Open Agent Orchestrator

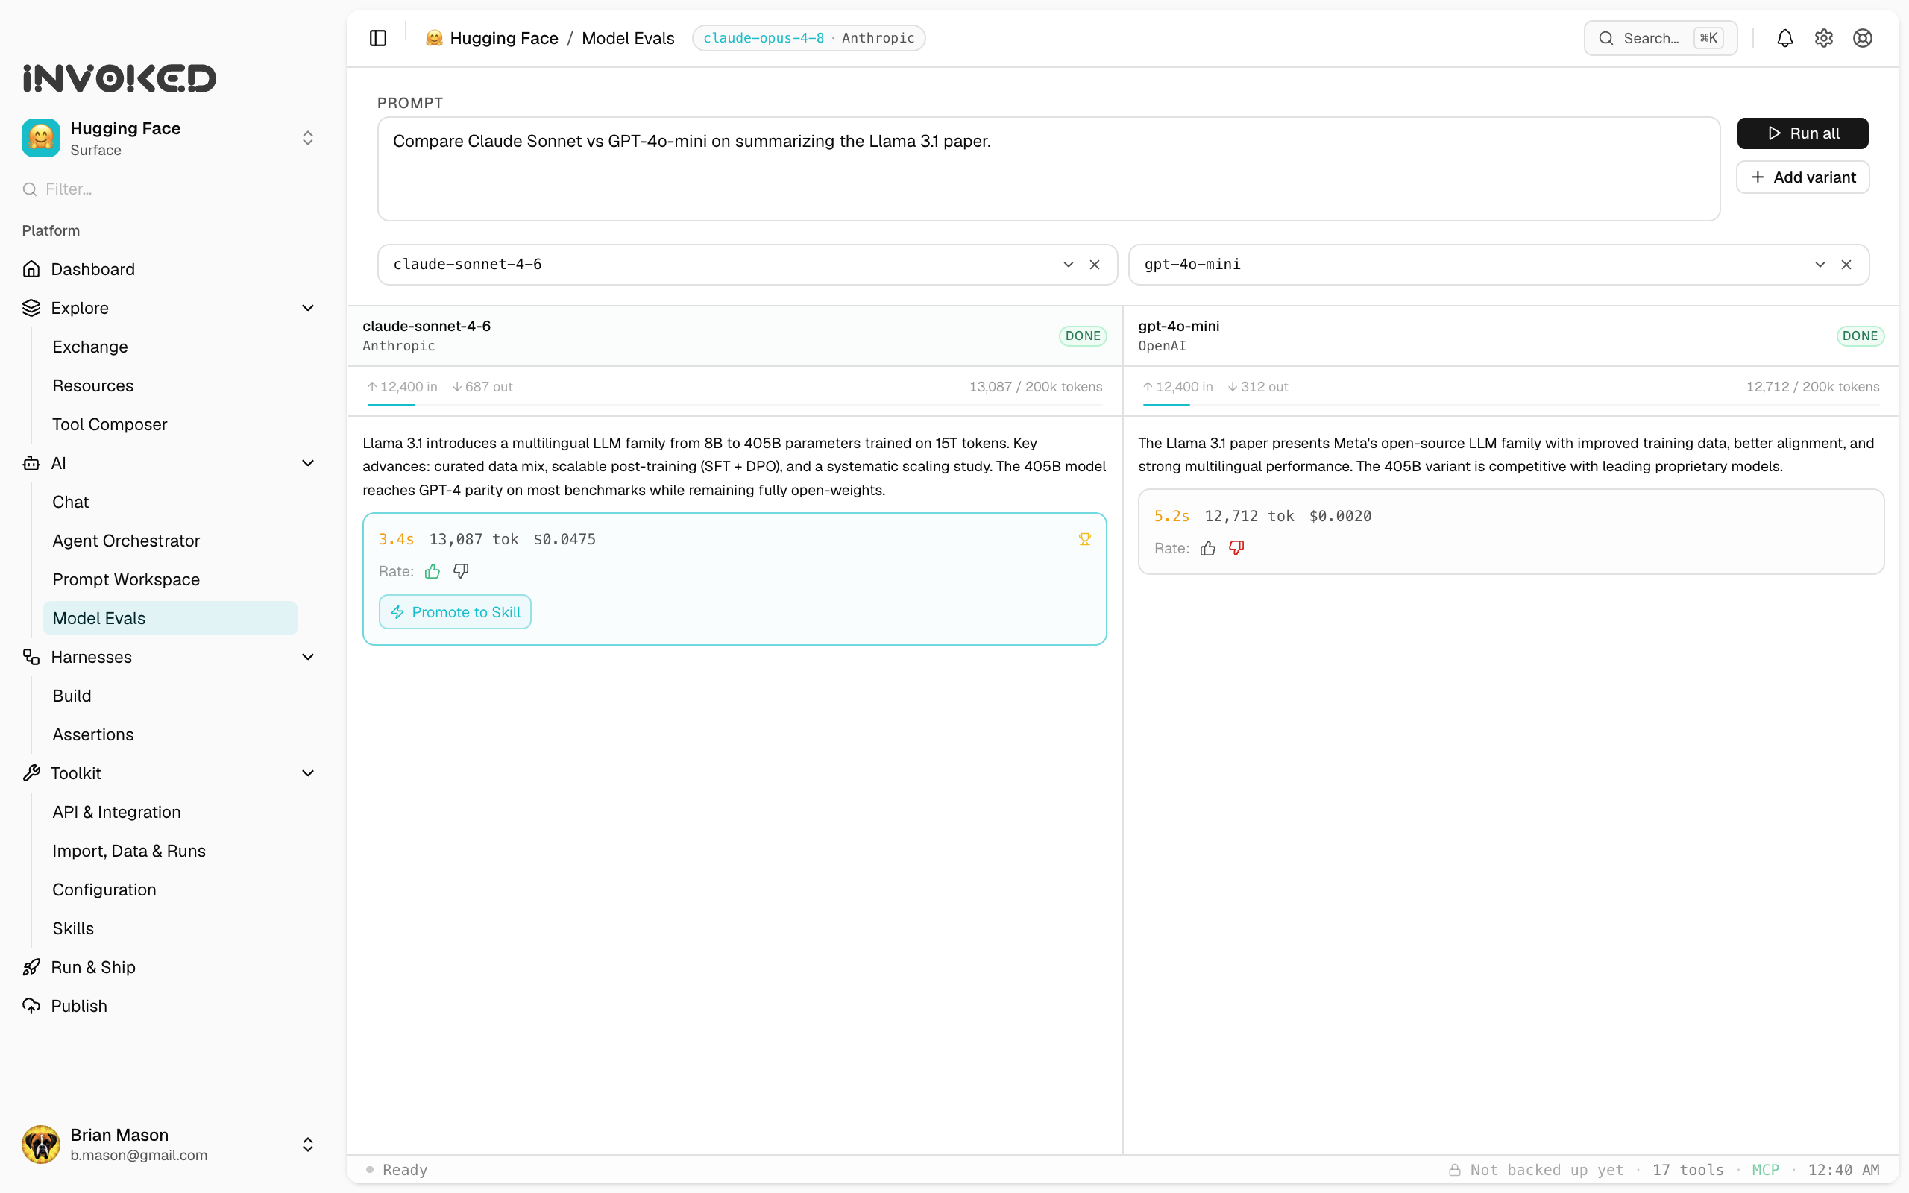(x=170, y=541)
